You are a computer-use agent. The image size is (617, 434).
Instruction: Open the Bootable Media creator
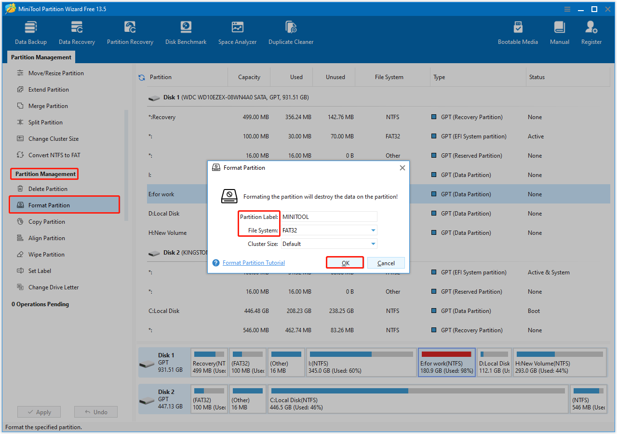(x=518, y=31)
